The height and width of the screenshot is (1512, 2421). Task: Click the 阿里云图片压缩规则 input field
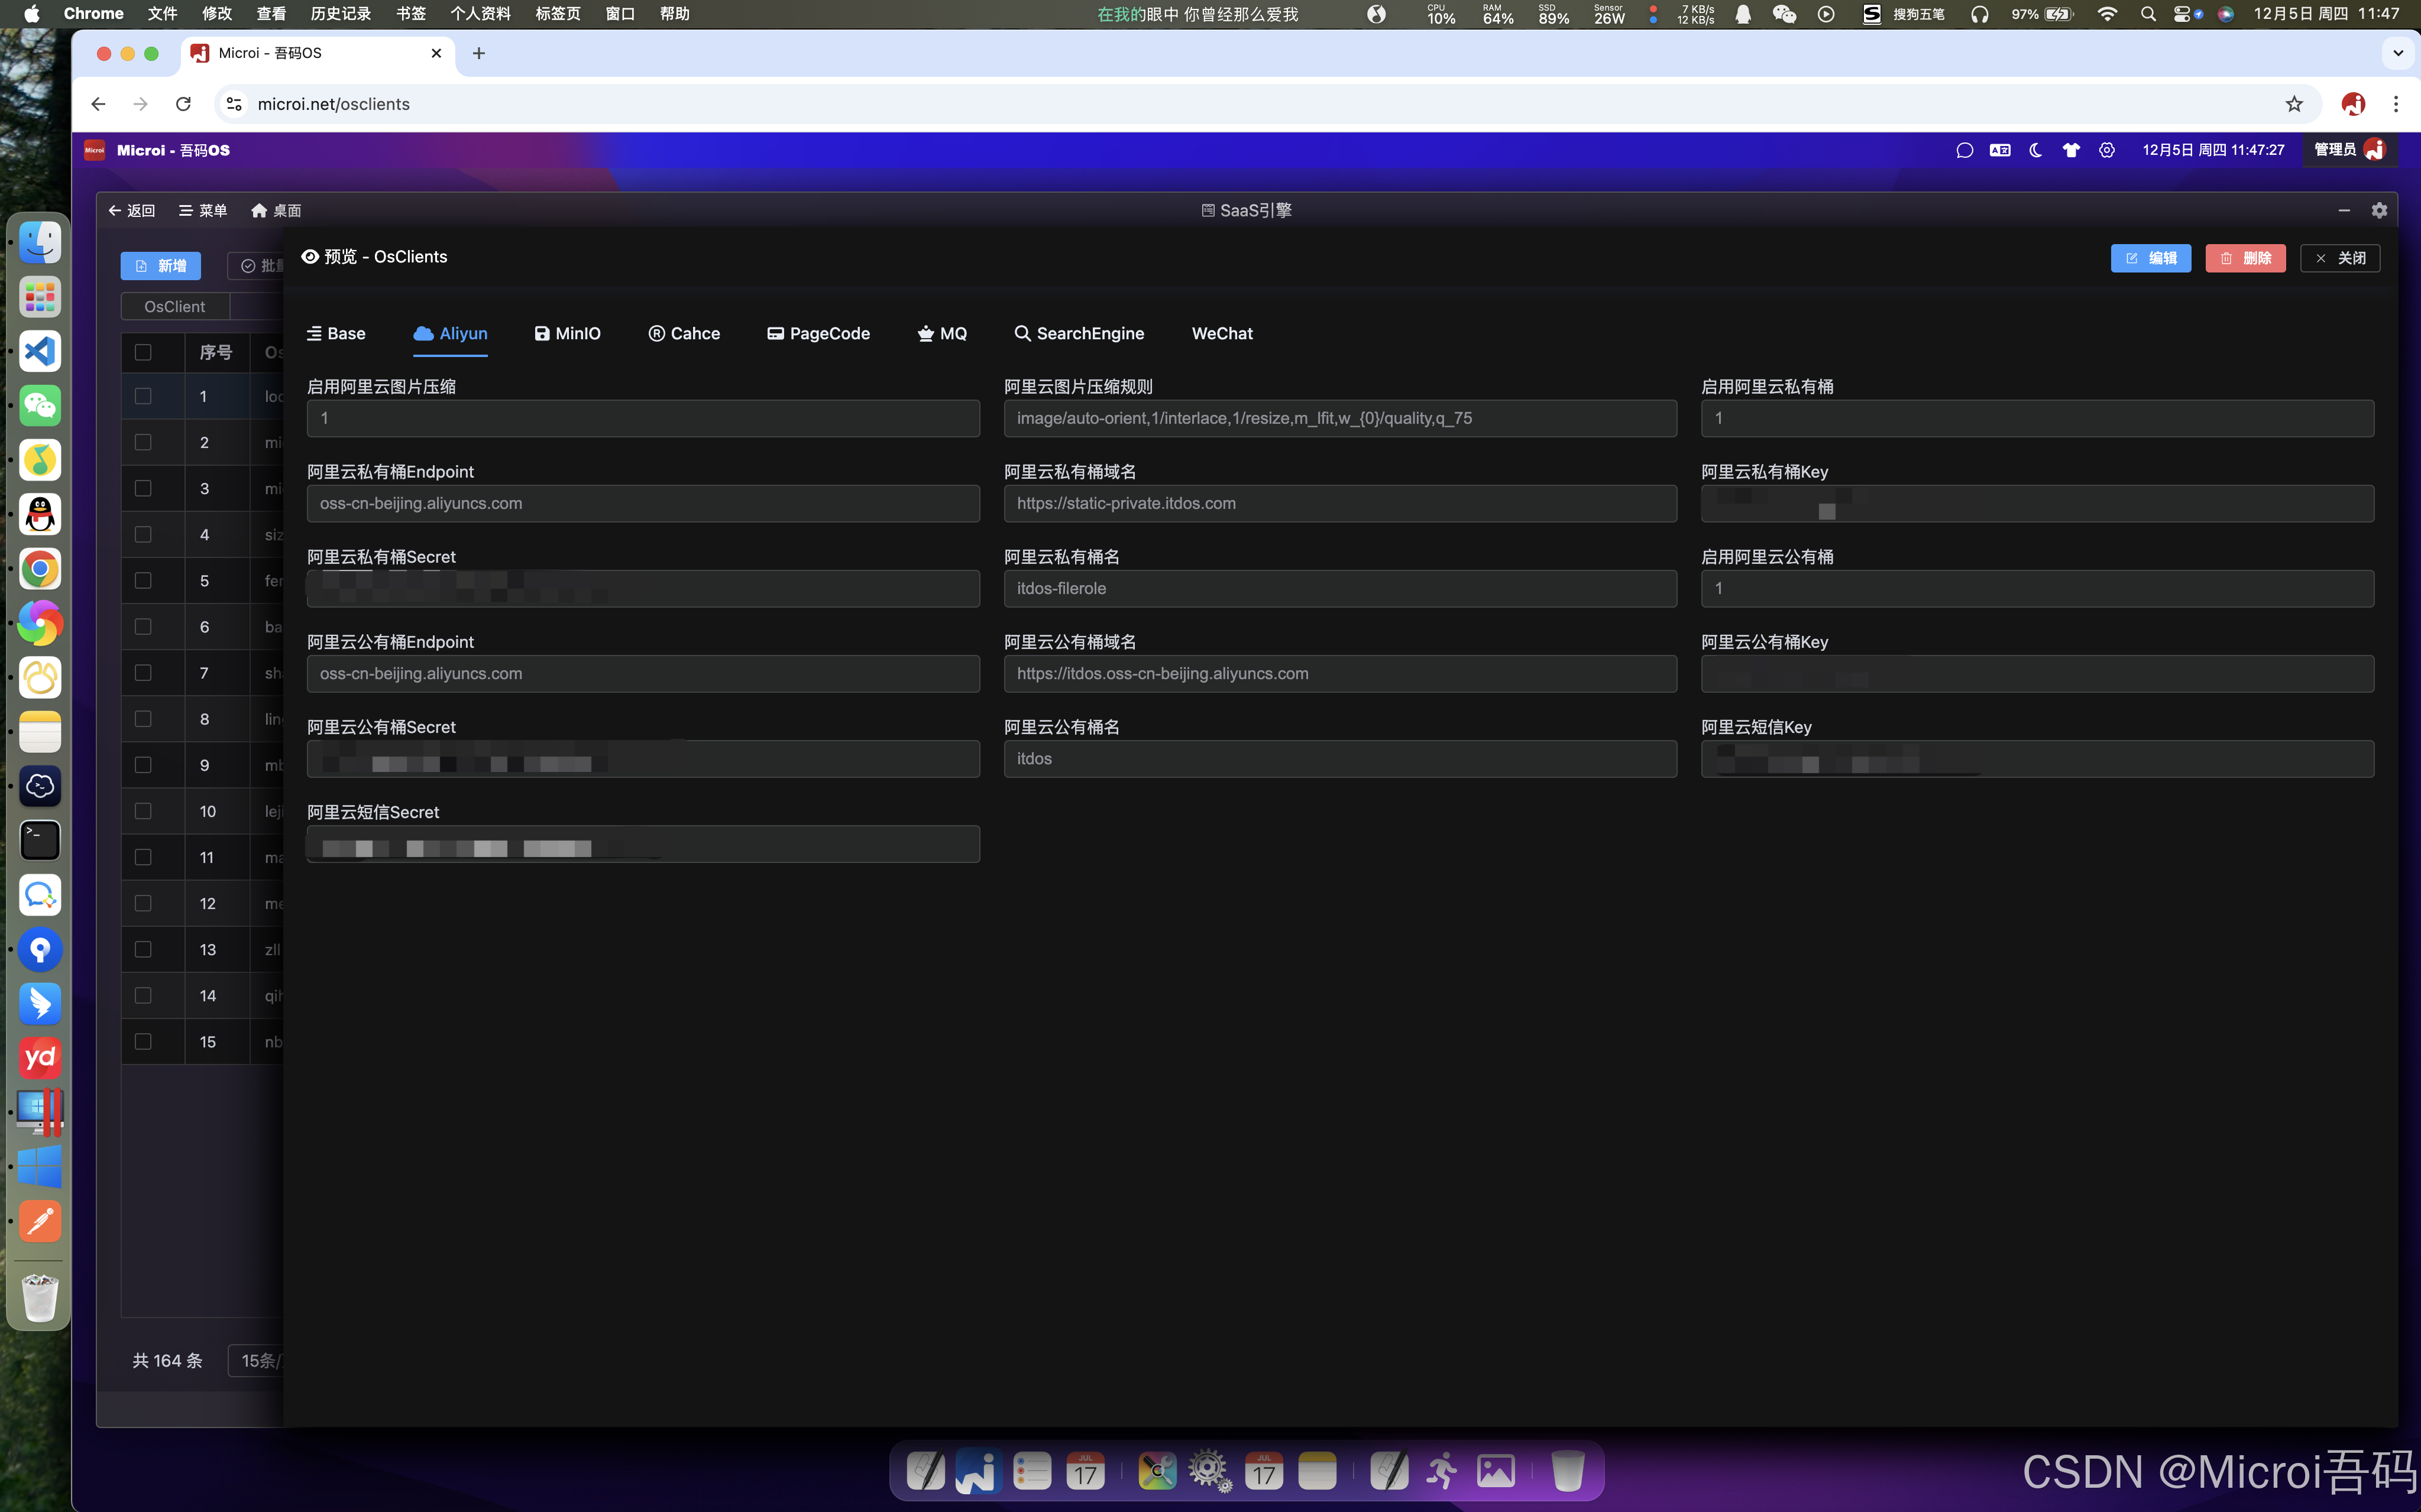1339,418
